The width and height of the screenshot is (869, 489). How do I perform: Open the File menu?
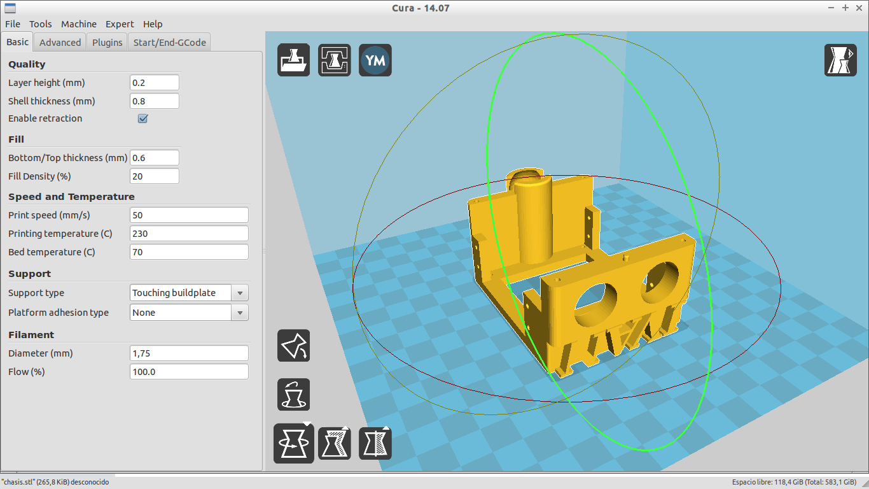pyautogui.click(x=13, y=24)
